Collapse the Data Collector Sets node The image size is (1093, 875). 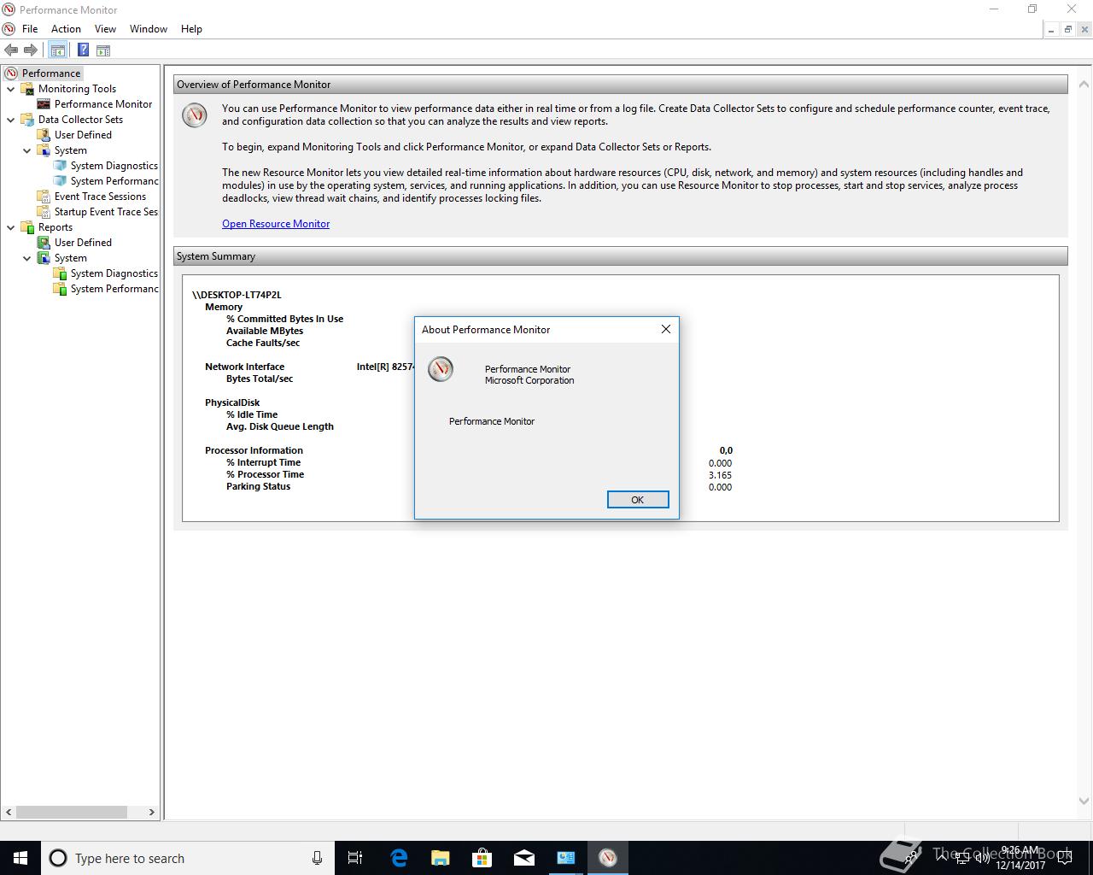click(x=11, y=120)
